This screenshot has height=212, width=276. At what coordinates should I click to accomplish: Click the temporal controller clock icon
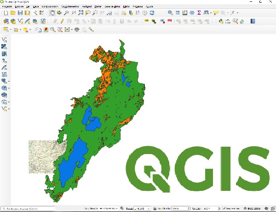click(145, 13)
